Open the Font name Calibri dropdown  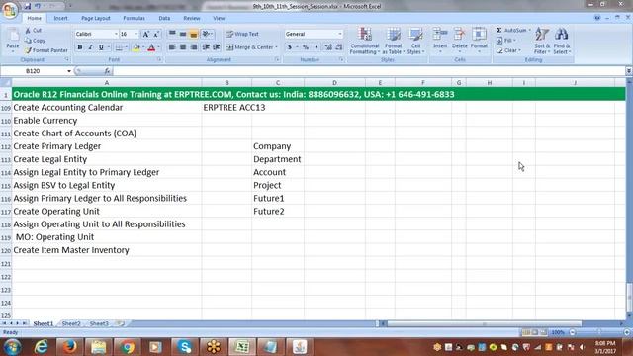[x=116, y=34]
